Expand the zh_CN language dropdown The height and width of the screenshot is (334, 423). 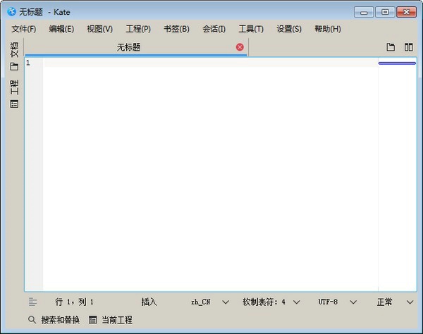(x=210, y=302)
